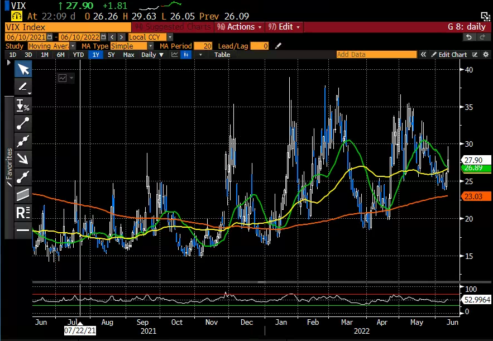The image size is (493, 341).
Task: Click the annotations edit icon beside Edit Chart
Action: 475,55
